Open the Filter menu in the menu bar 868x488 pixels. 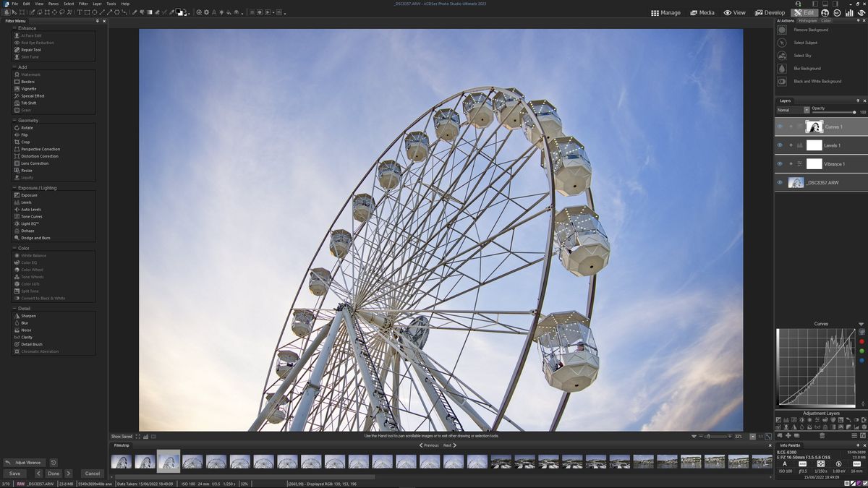83,3
